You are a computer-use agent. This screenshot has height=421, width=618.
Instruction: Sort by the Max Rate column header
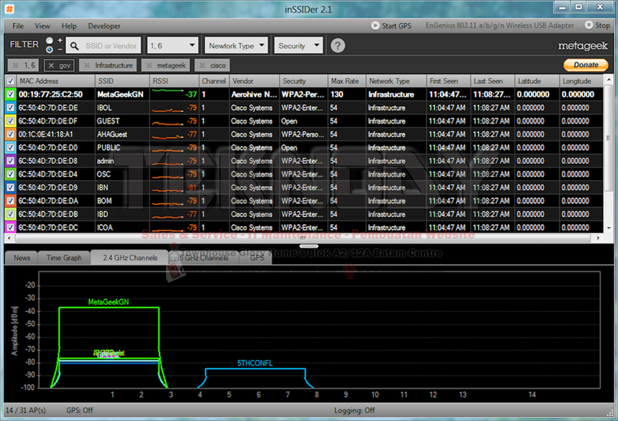(x=347, y=81)
